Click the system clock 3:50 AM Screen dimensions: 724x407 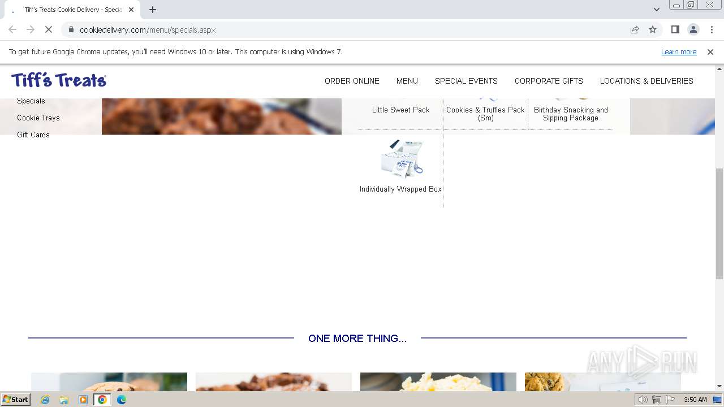[695, 400]
